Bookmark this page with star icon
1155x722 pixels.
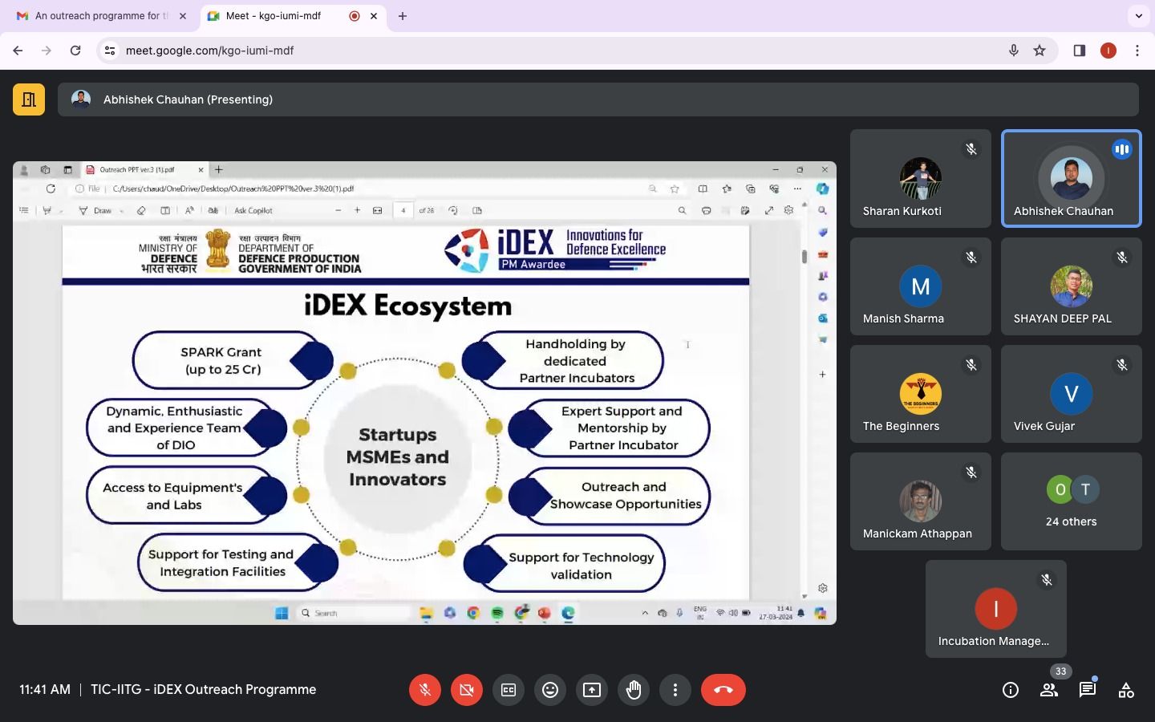[1039, 51]
